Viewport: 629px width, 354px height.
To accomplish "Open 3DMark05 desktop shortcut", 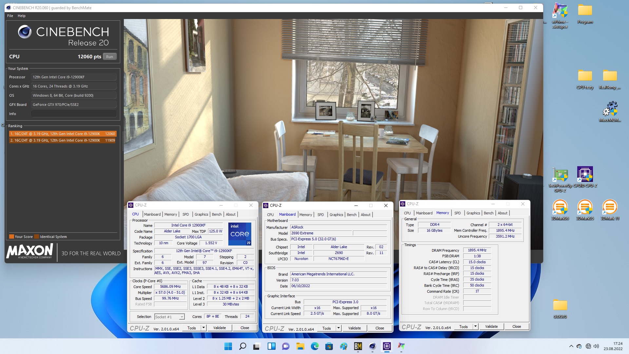I will coord(585,210).
